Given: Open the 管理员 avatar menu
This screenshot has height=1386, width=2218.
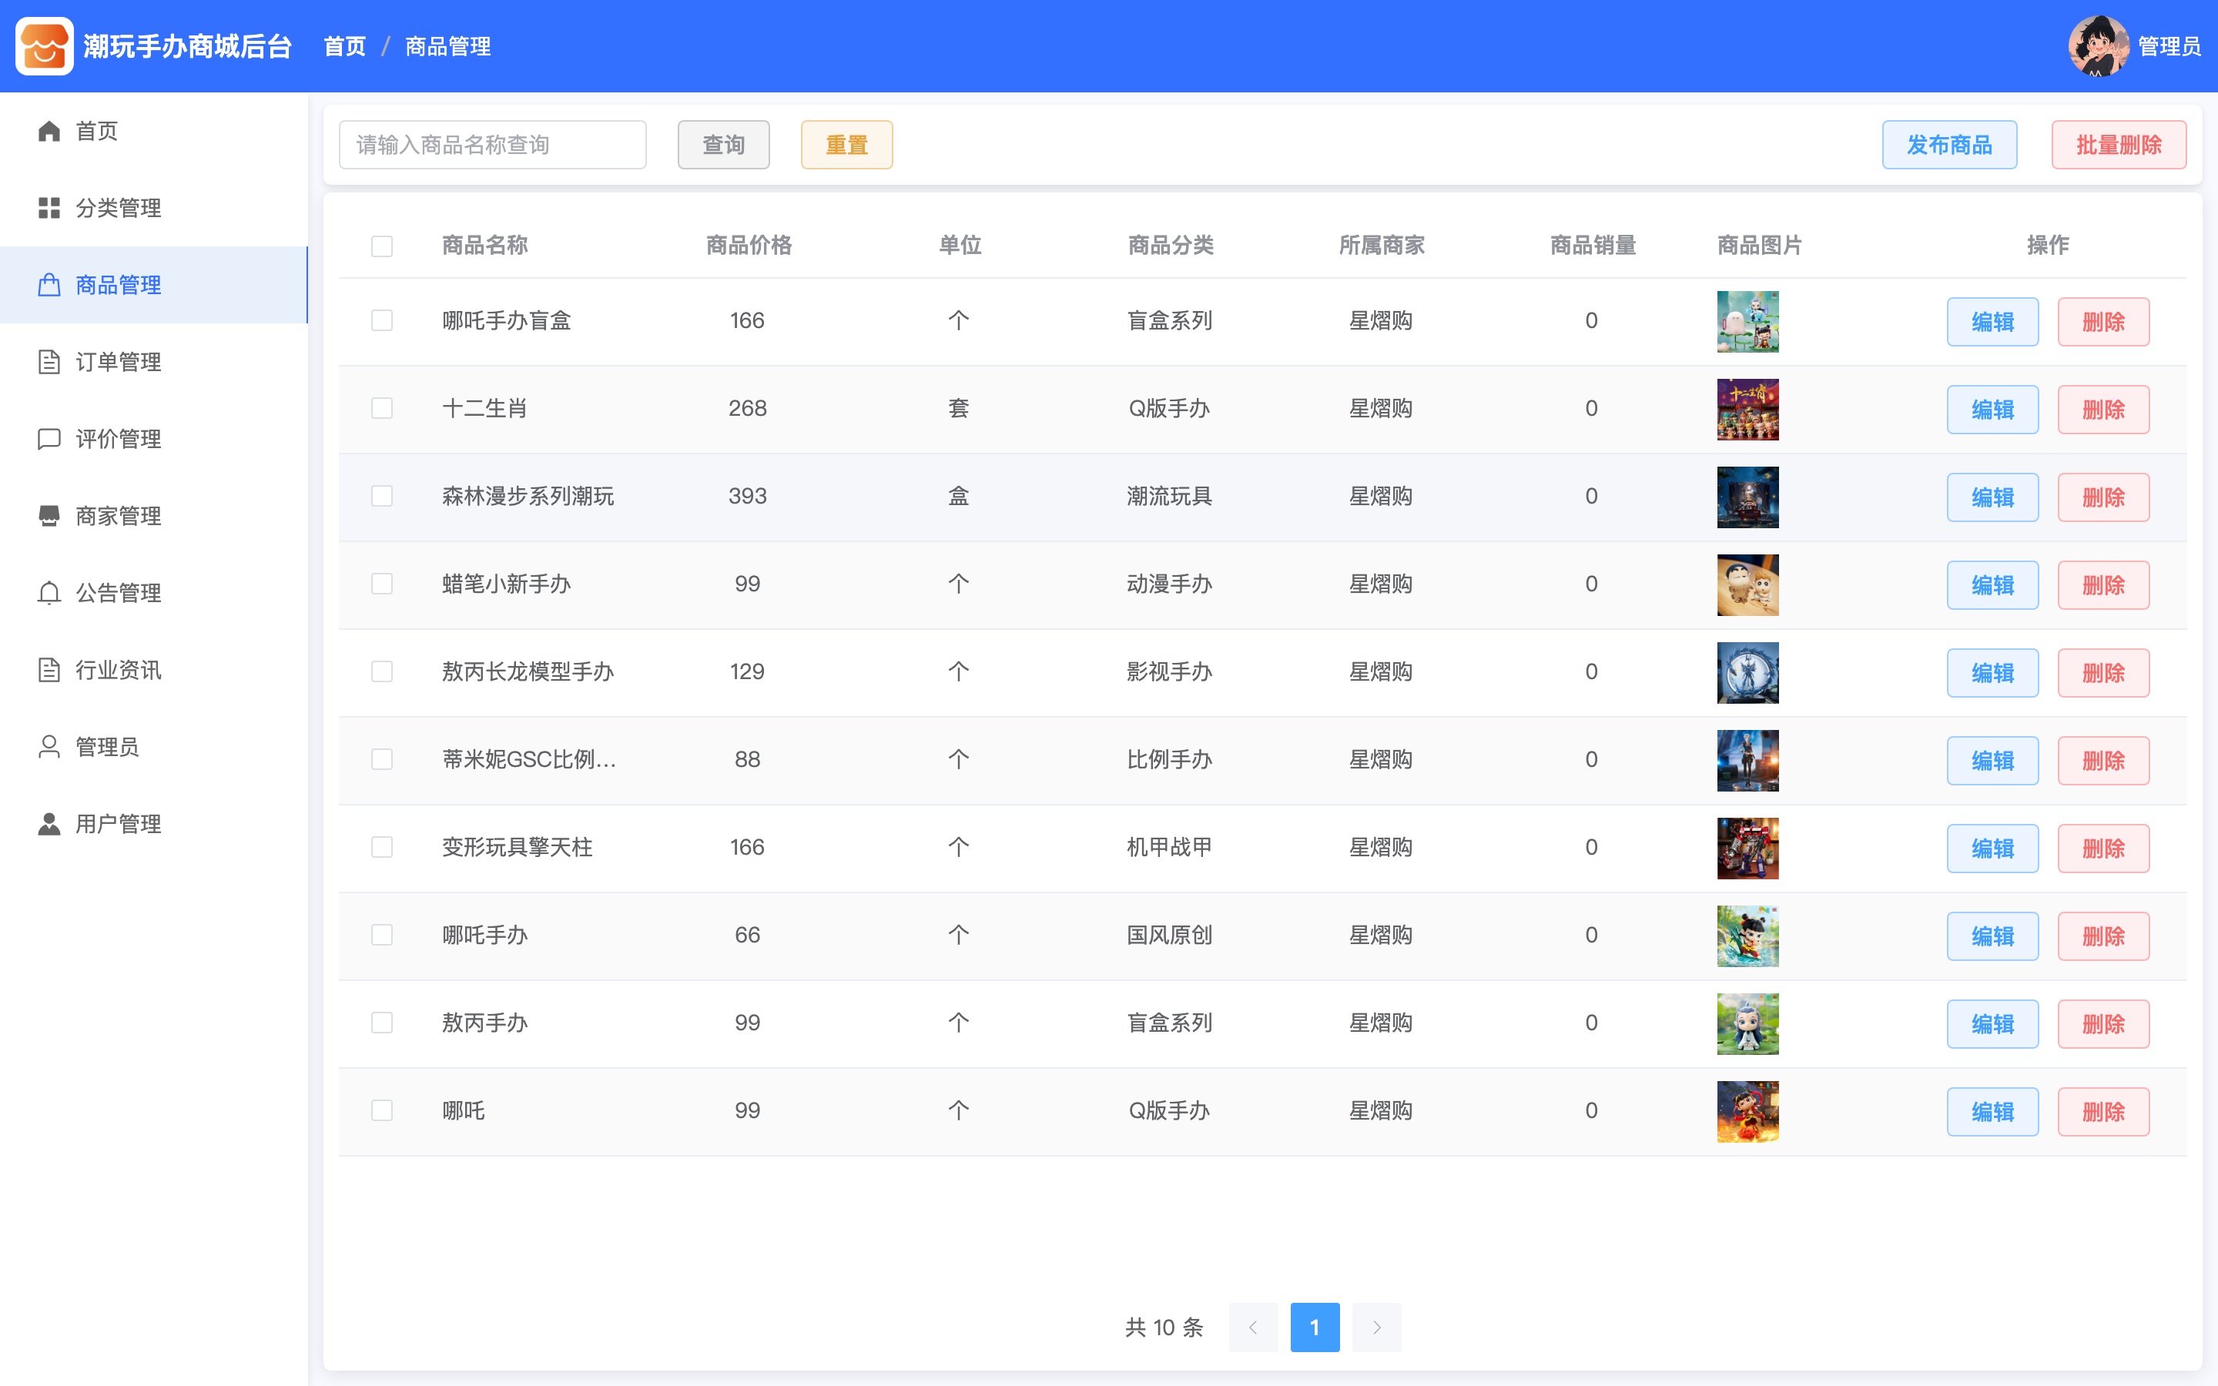Looking at the screenshot, I should tap(2099, 46).
